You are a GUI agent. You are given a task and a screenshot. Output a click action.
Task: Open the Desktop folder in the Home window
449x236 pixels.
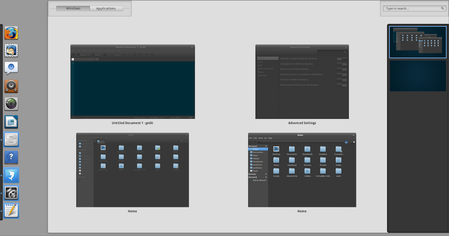[x=277, y=149]
